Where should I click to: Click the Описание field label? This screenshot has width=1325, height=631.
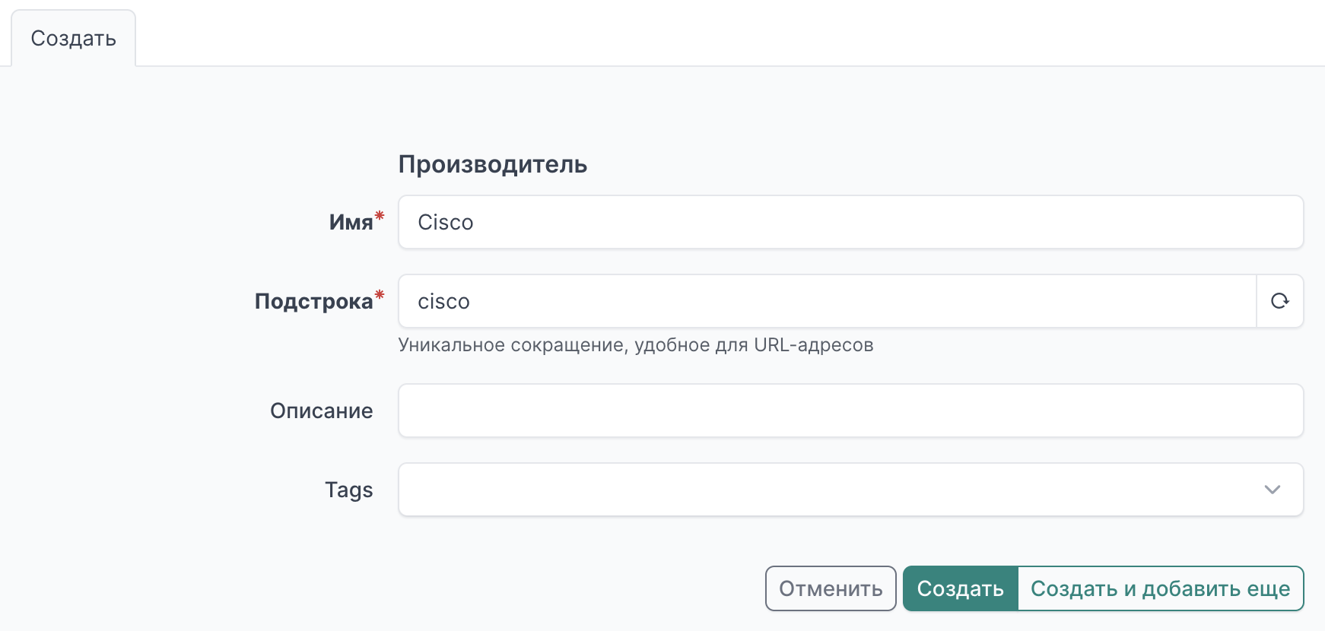tap(321, 411)
